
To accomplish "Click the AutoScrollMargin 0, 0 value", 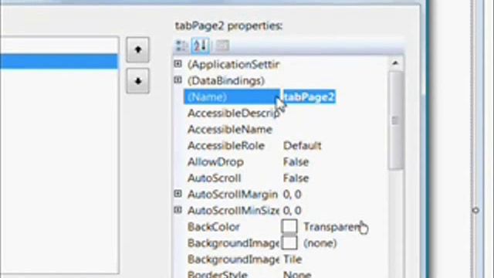I will [x=292, y=195].
